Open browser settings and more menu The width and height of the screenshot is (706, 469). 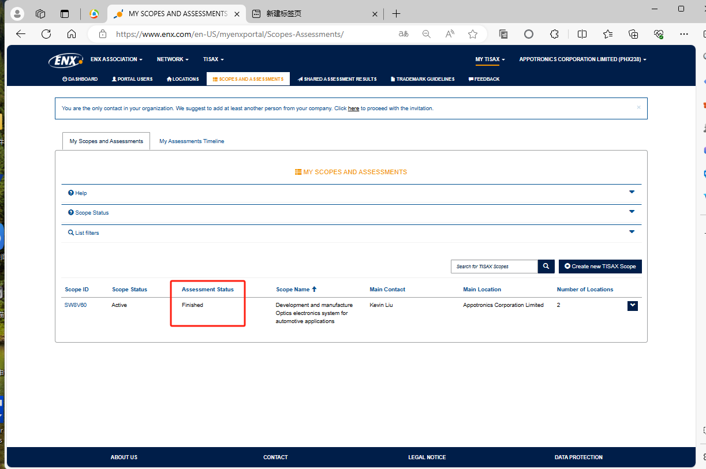[684, 34]
